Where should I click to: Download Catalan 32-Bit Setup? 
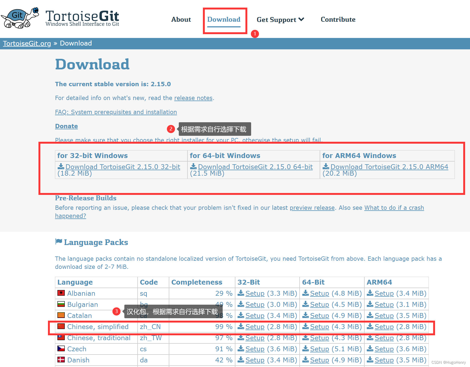click(x=255, y=316)
